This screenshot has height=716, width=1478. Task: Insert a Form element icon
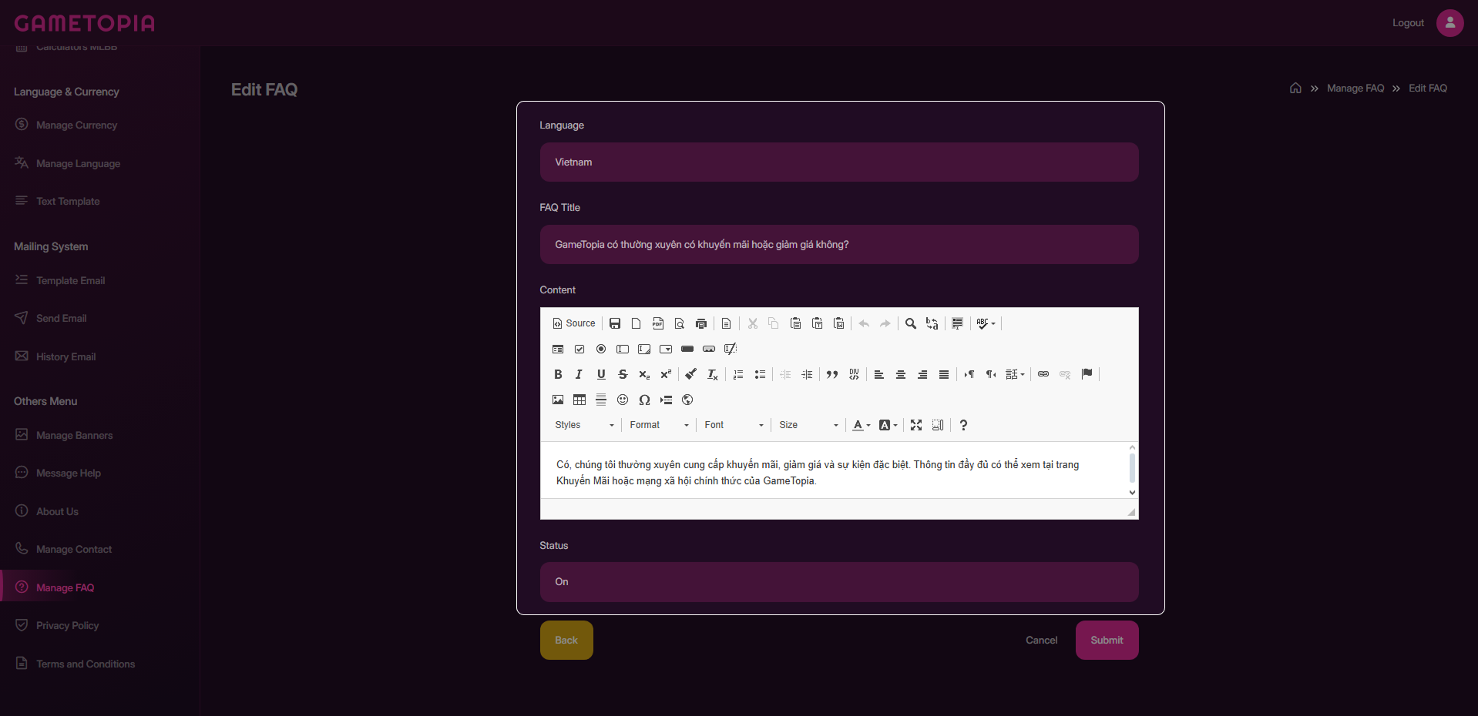pyautogui.click(x=558, y=349)
